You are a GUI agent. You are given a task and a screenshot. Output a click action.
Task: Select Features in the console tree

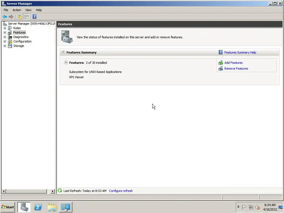tap(19, 32)
